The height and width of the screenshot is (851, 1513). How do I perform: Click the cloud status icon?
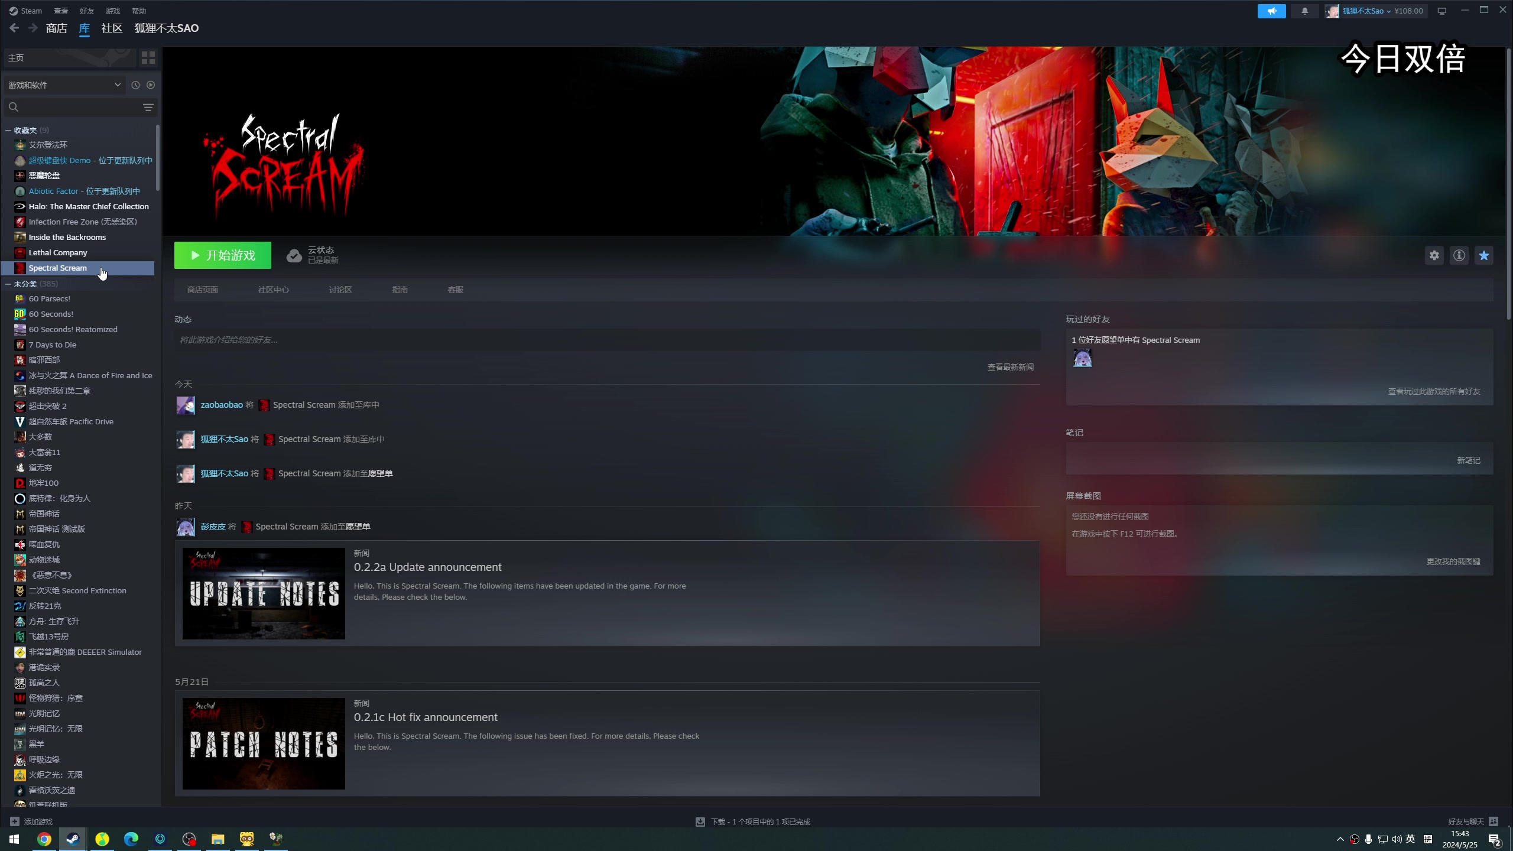tap(294, 255)
